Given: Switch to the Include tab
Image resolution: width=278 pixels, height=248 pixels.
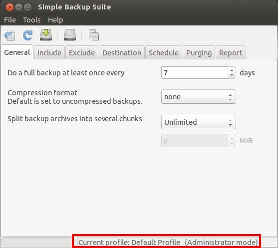Looking at the screenshot, I should point(49,53).
